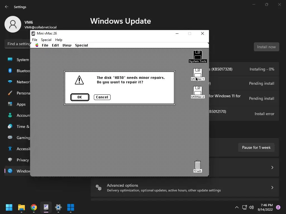Click Cancel in the repair dialog

click(102, 97)
